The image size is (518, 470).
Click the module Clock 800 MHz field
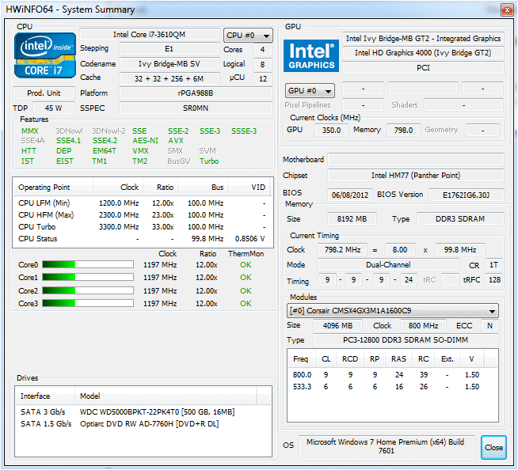(x=423, y=326)
